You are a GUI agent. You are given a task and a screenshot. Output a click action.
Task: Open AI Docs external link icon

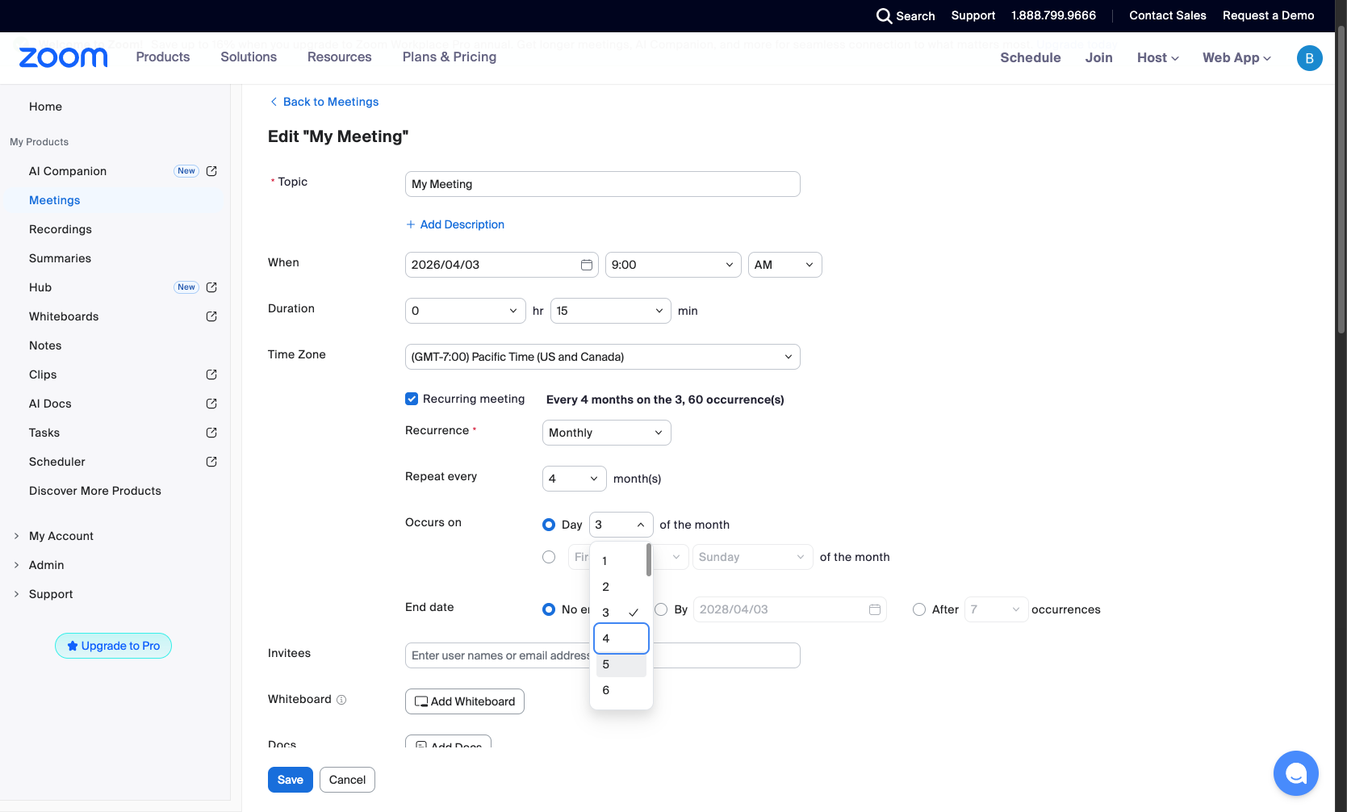[211, 404]
